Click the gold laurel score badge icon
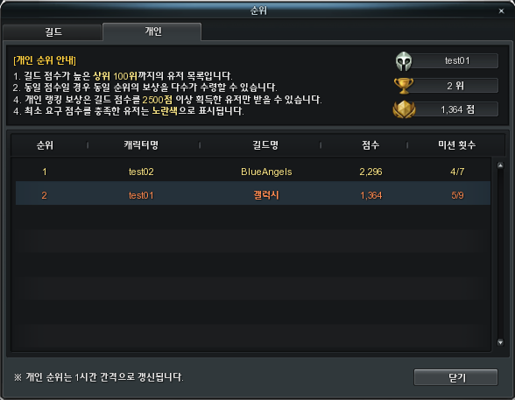Viewport: 515px width, 400px height. 404,109
